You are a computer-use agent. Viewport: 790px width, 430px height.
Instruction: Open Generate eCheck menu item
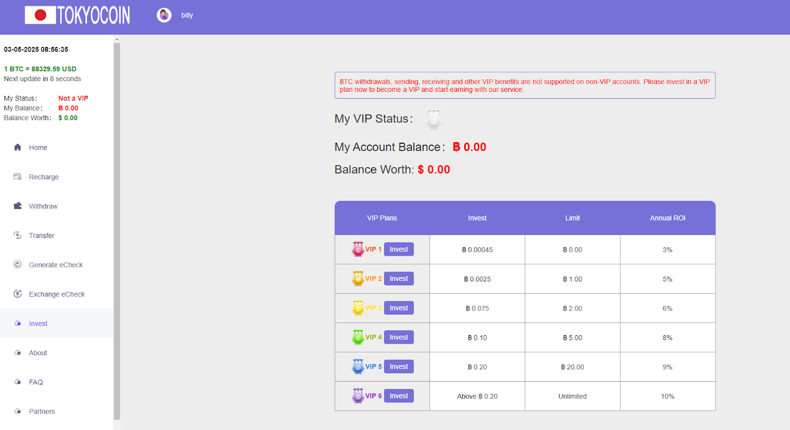[x=56, y=265]
